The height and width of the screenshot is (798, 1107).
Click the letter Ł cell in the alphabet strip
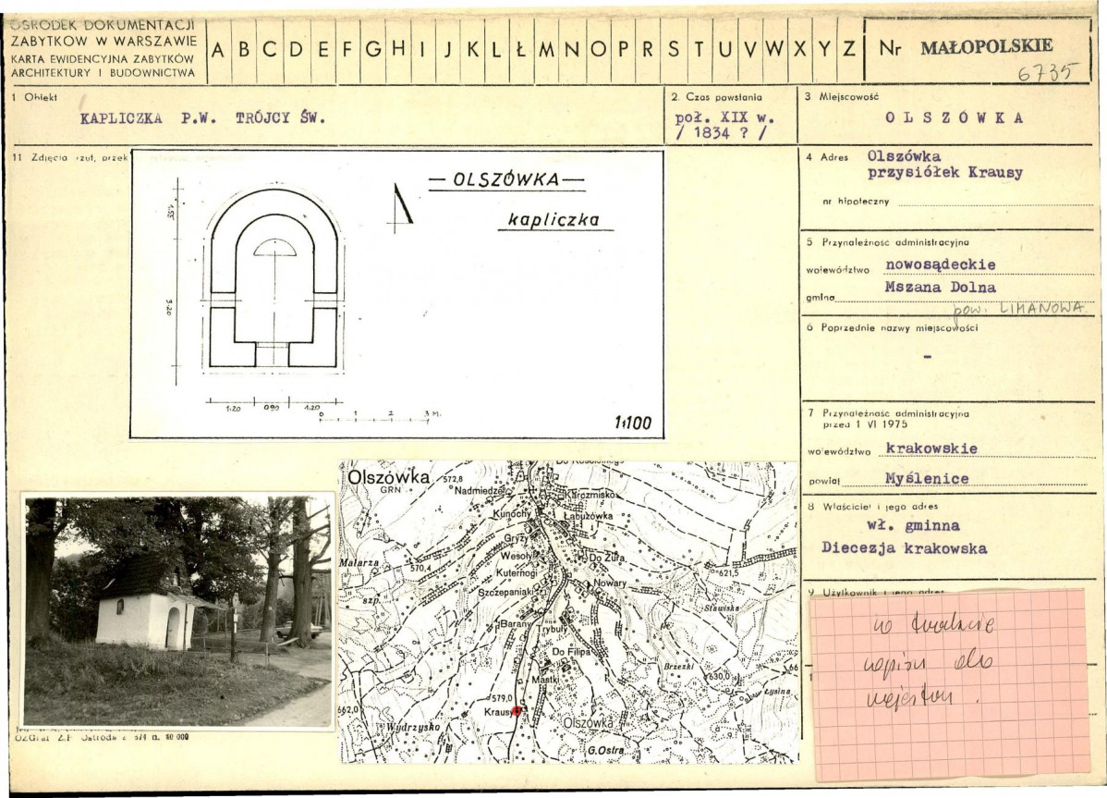click(x=521, y=50)
